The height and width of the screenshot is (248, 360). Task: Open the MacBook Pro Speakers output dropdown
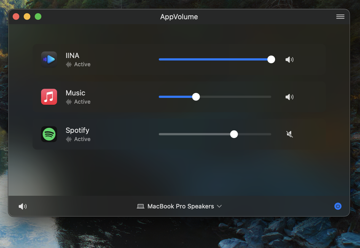(181, 206)
